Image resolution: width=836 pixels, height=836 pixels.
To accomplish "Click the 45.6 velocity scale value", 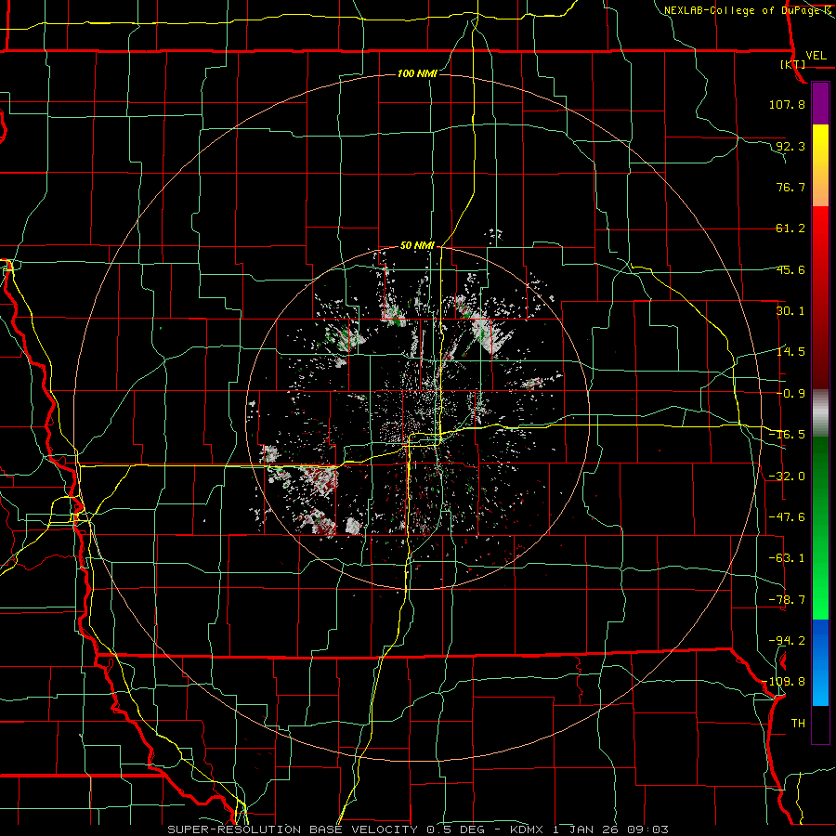I will (790, 269).
